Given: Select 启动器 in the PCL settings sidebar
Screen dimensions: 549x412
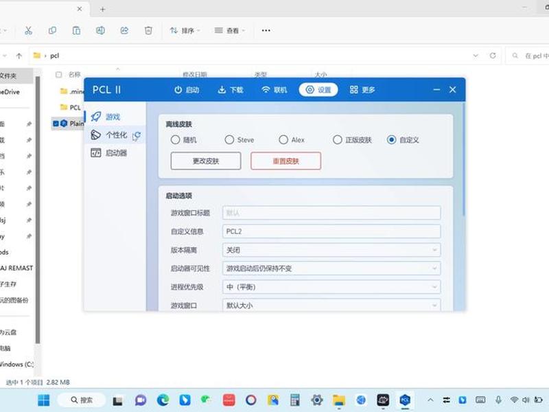Looking at the screenshot, I should point(115,153).
